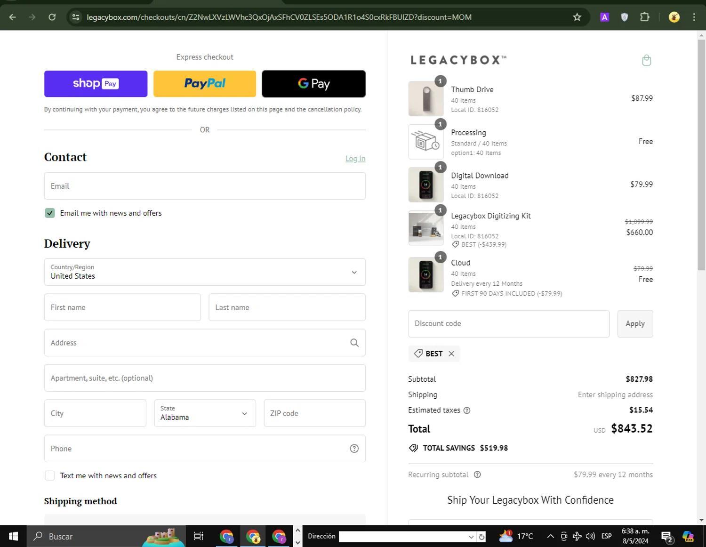Open the Recurring subtotal info icon
Screen dimensions: 706x547
click(477, 475)
